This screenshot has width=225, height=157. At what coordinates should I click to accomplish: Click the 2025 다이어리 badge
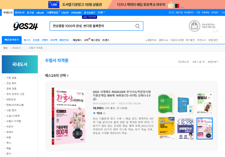[89, 17]
